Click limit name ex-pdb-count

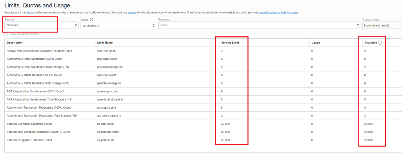coord(105,140)
